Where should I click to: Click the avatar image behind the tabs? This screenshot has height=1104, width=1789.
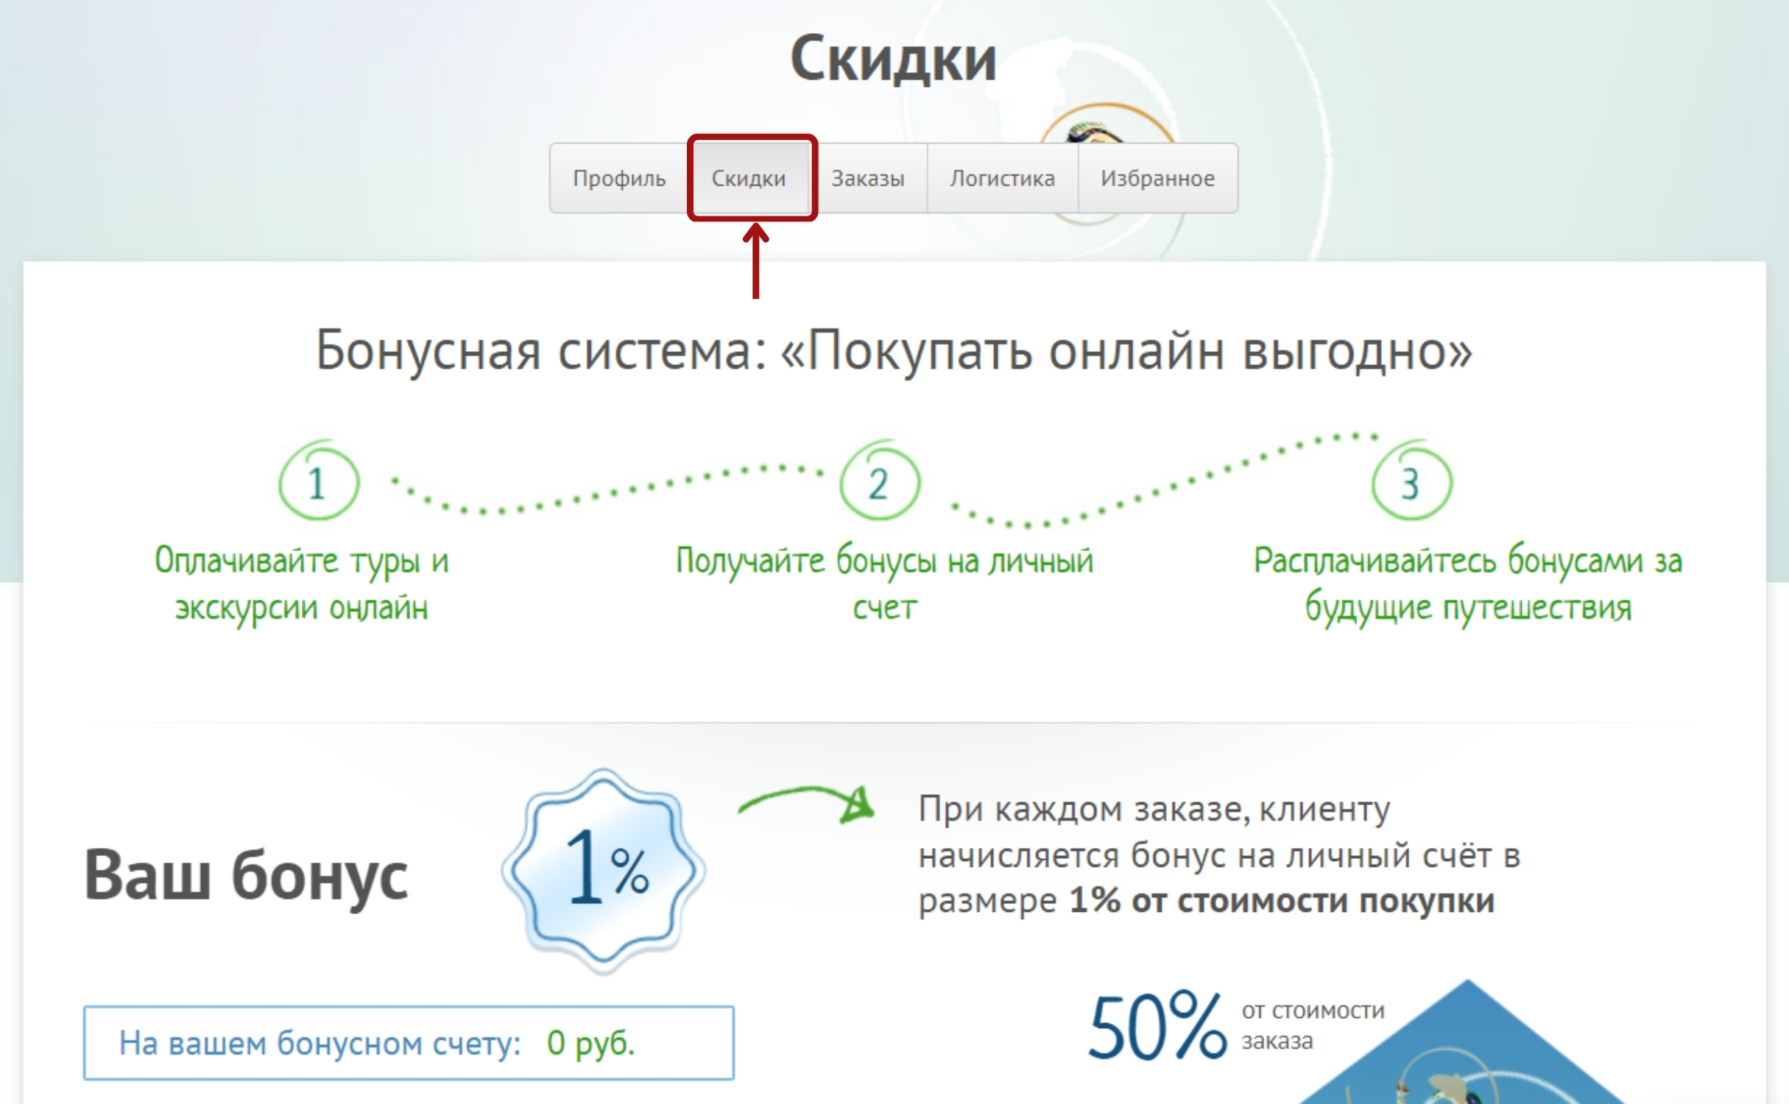pos(1097,131)
